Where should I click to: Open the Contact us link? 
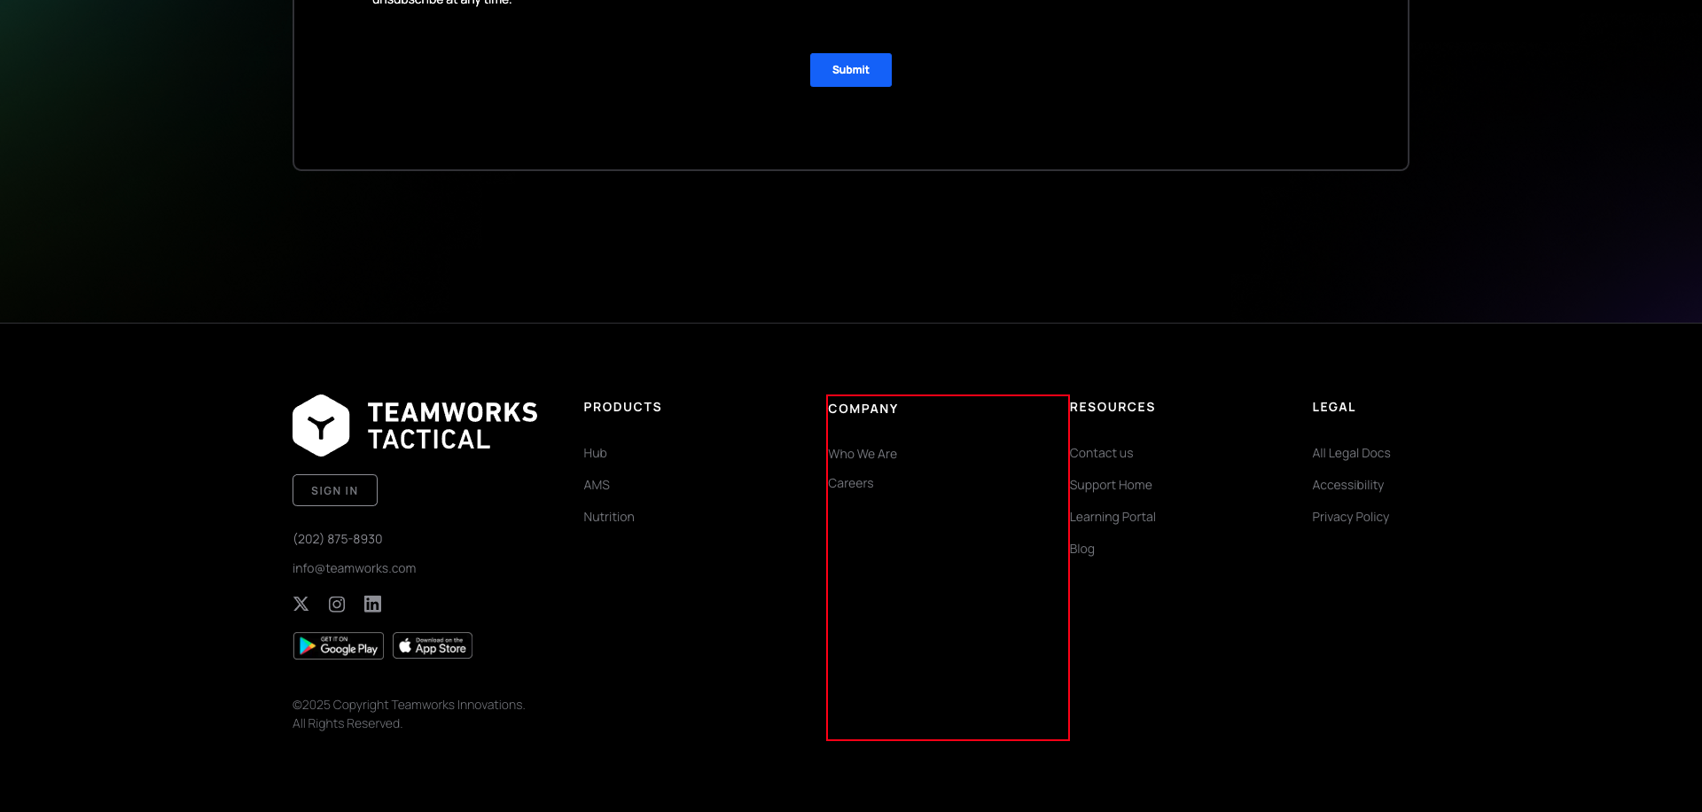[1101, 453]
